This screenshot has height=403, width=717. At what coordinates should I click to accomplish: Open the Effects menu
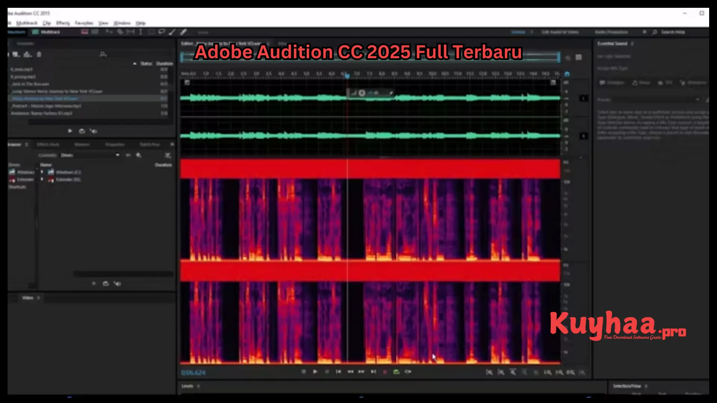(x=63, y=23)
